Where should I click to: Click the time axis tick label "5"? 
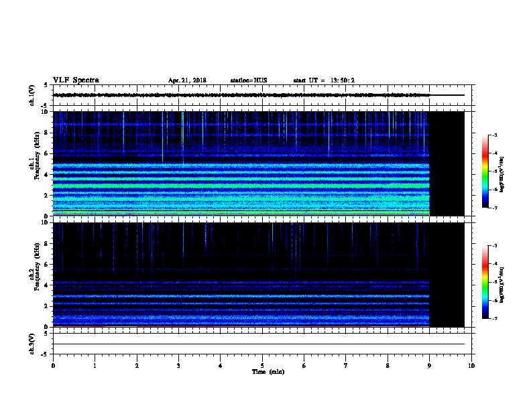(262, 365)
